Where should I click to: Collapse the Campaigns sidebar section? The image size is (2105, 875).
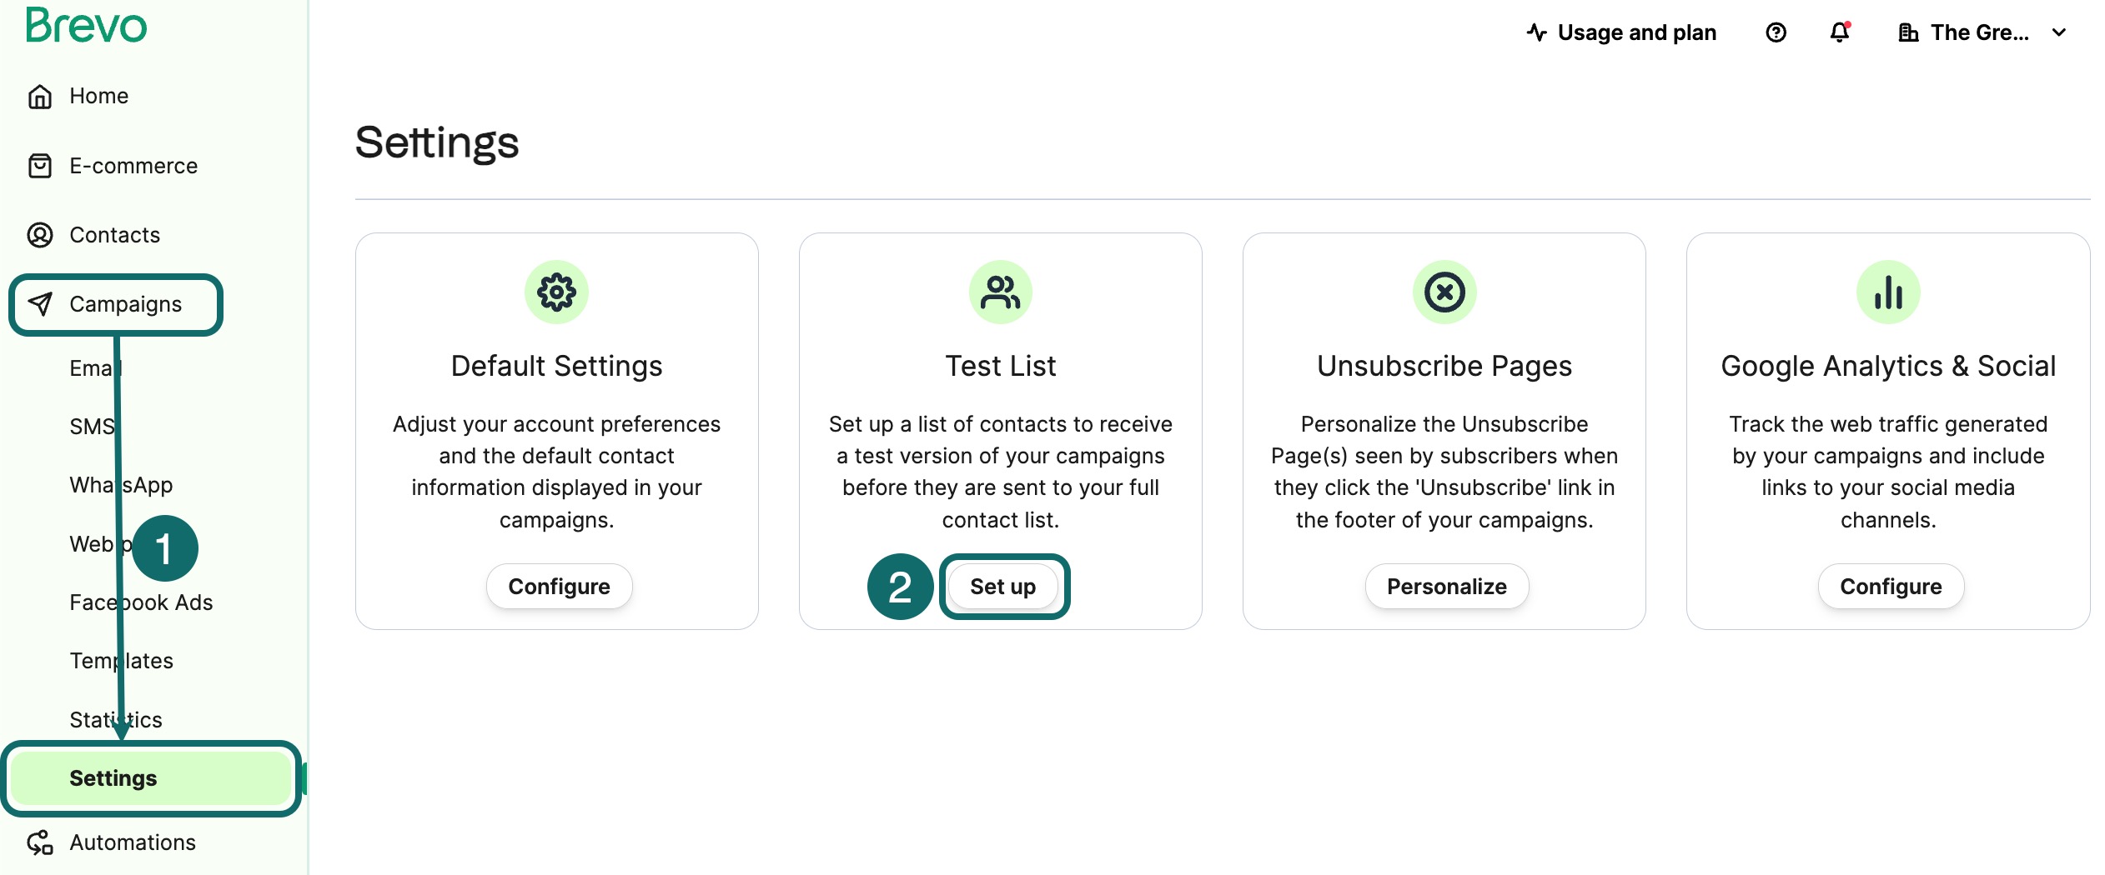[125, 304]
